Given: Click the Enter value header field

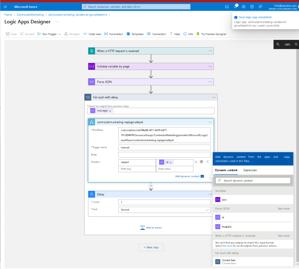Looking at the screenshot, I should (x=175, y=169).
